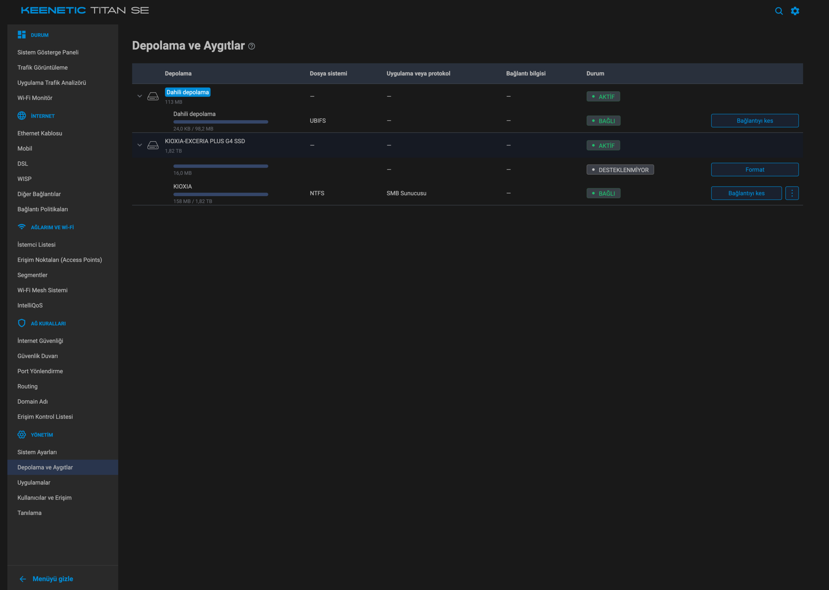This screenshot has width=829, height=590.
Task: Click the Dahili depolama usage bar
Action: (221, 122)
